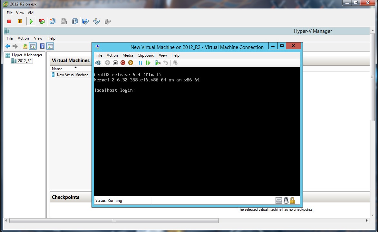Viewport: 378px width, 232px height.
Task: Toggle the Show/Hide Action Pane toolbar icon
Action: point(50,46)
